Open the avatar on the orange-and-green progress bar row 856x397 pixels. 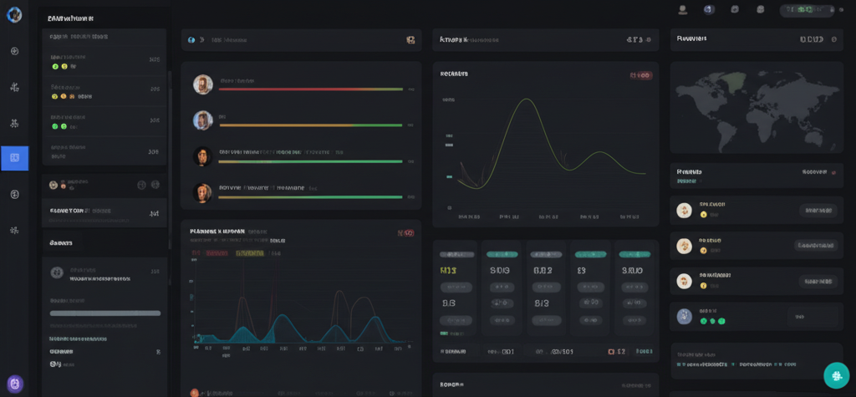202,120
